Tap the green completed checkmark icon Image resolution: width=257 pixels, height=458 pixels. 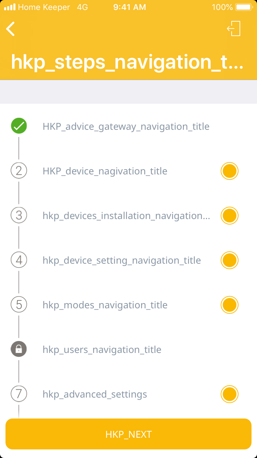[x=19, y=126]
